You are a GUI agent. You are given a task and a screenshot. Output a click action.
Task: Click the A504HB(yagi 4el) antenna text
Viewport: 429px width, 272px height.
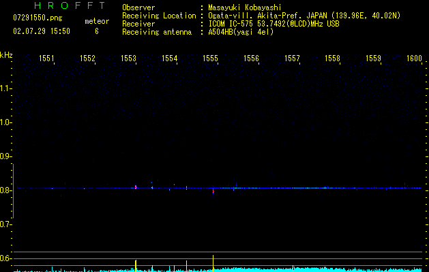[241, 32]
